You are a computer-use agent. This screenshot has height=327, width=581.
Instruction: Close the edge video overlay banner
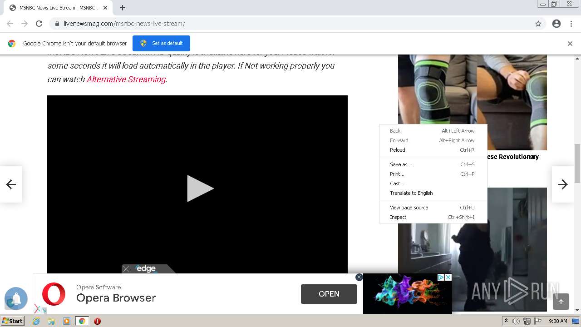pyautogui.click(x=127, y=269)
